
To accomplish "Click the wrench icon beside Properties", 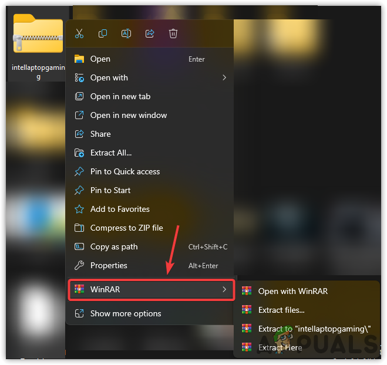I will tap(79, 265).
